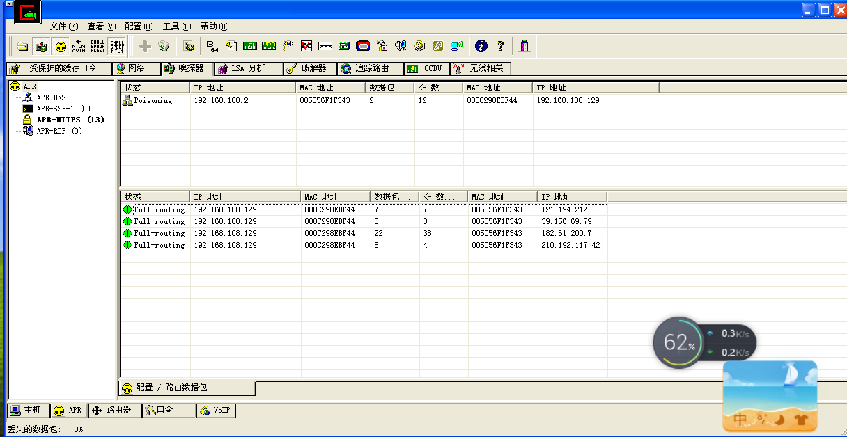Screen dimensions: 847x437
Task: Click the plus add-to-list icon
Action: pos(145,46)
